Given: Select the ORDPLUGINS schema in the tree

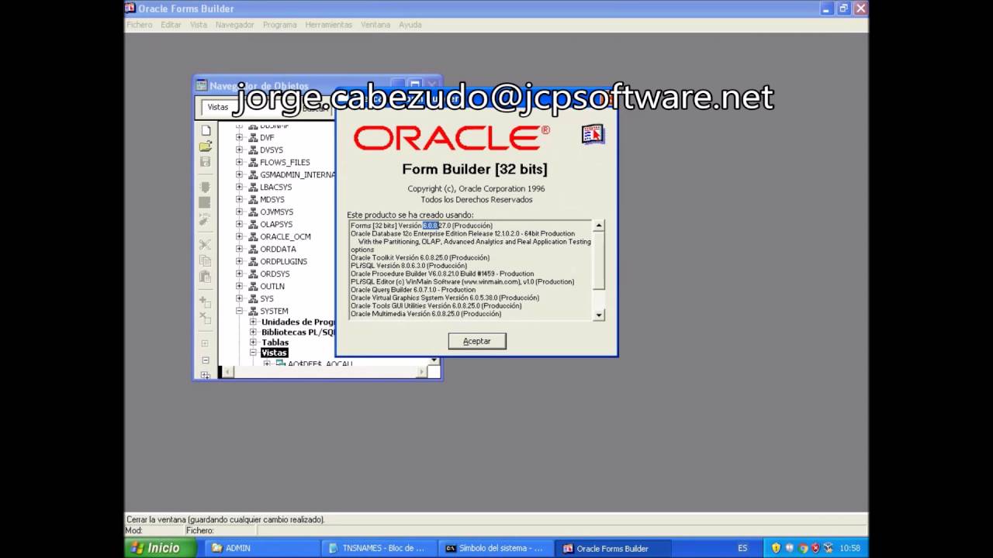Looking at the screenshot, I should tap(284, 261).
